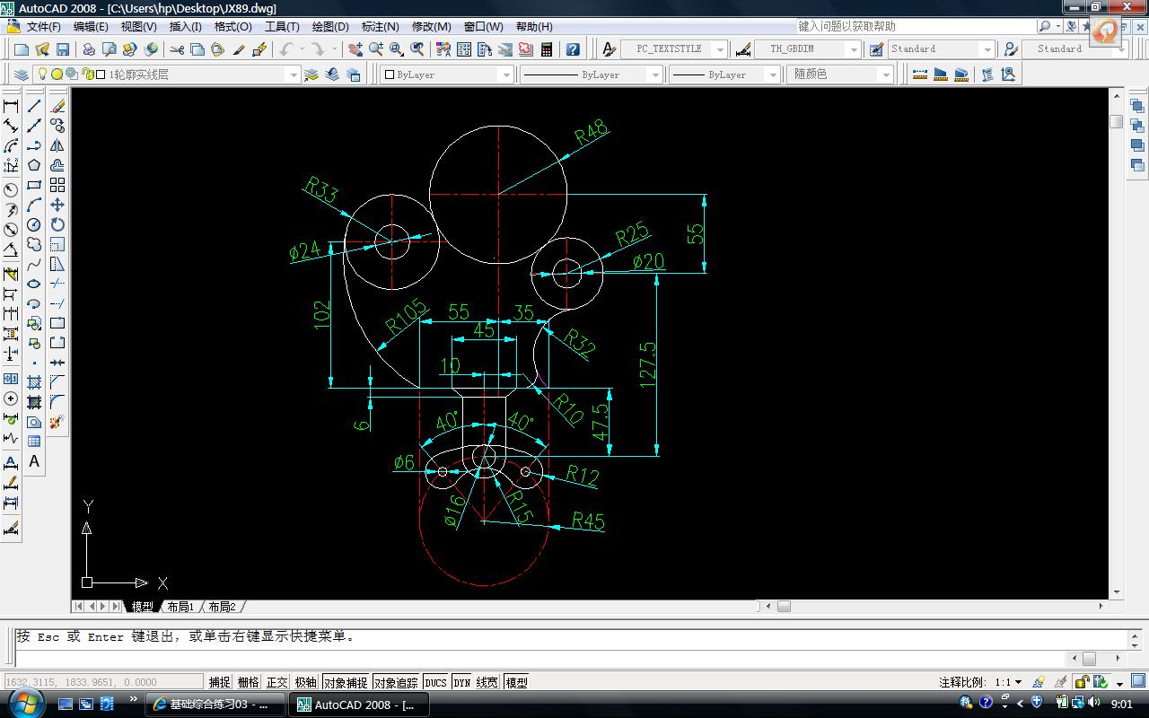Click 基础综合练习03 taskbar button
Viewport: 1149px width, 718px height.
215,705
